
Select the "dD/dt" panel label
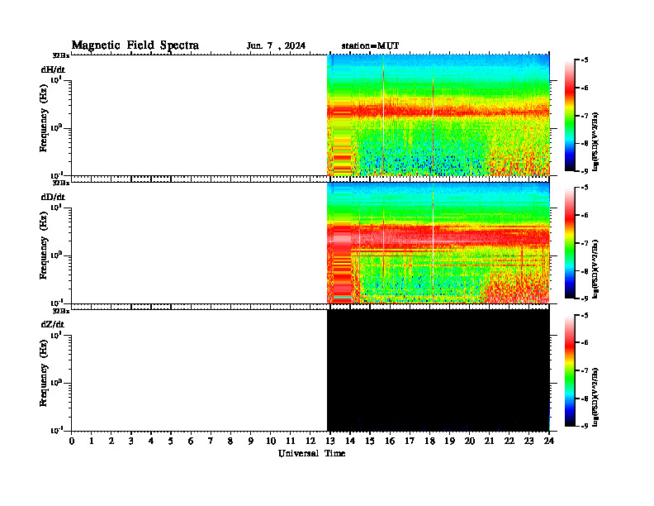[53, 197]
